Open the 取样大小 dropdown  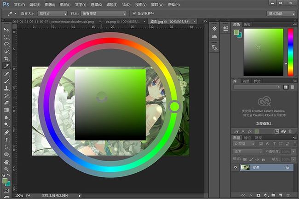click(52, 13)
